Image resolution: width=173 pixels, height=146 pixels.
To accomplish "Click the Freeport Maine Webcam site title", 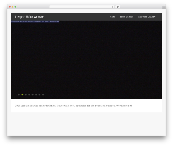I will [x=29, y=17].
